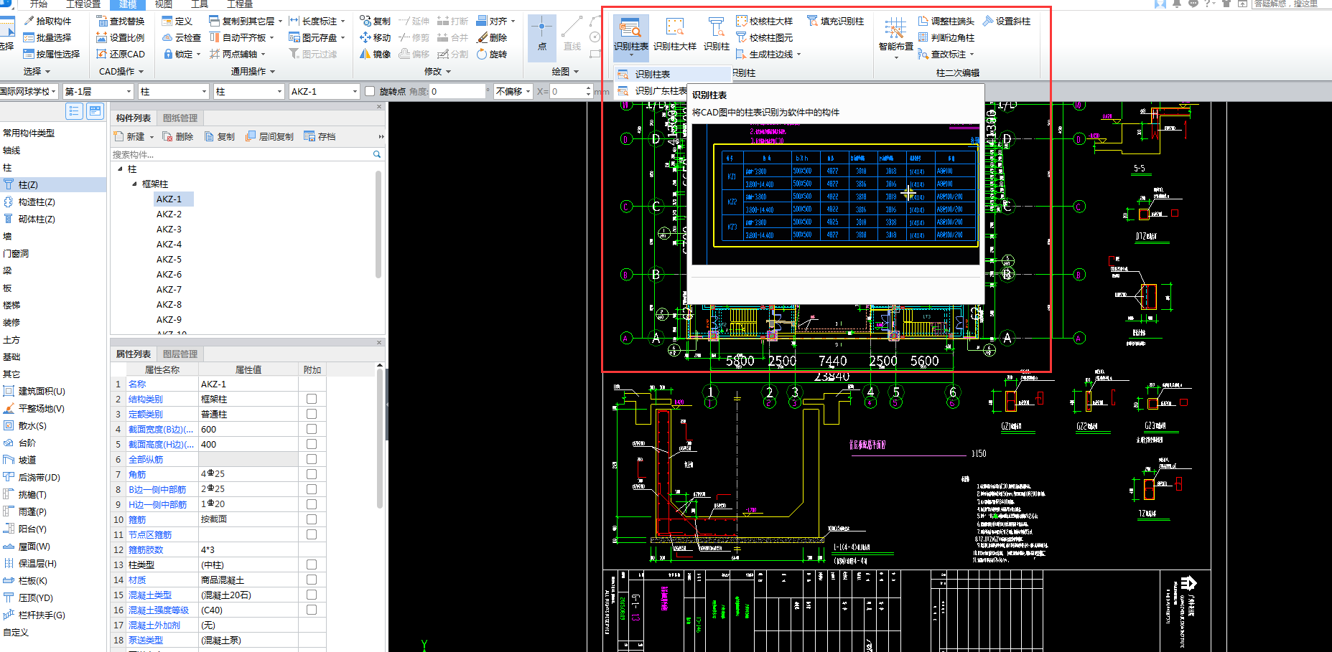
Task: Click the 定义 tool
Action: pyautogui.click(x=177, y=22)
